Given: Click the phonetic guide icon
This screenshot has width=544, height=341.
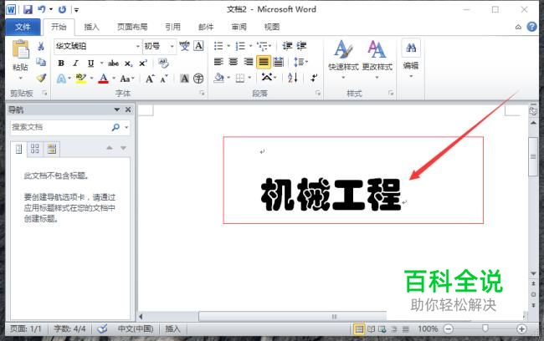Looking at the screenshot, I should pos(184,46).
